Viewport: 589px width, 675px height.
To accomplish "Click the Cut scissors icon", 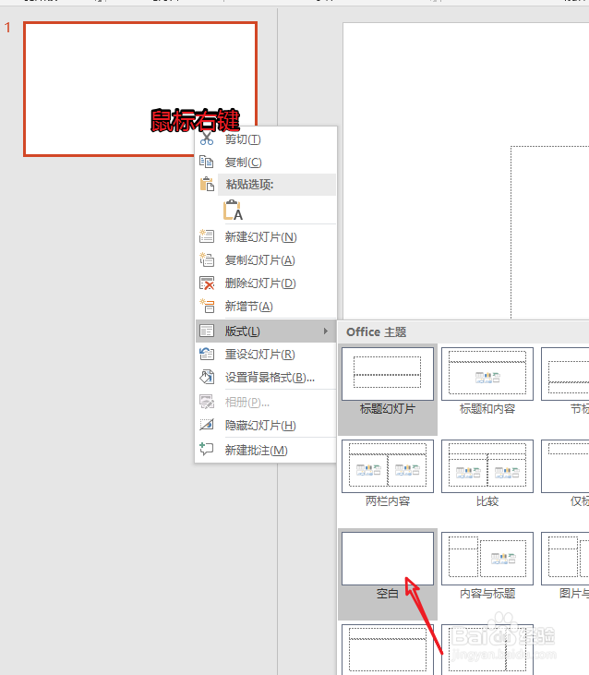I will (207, 139).
